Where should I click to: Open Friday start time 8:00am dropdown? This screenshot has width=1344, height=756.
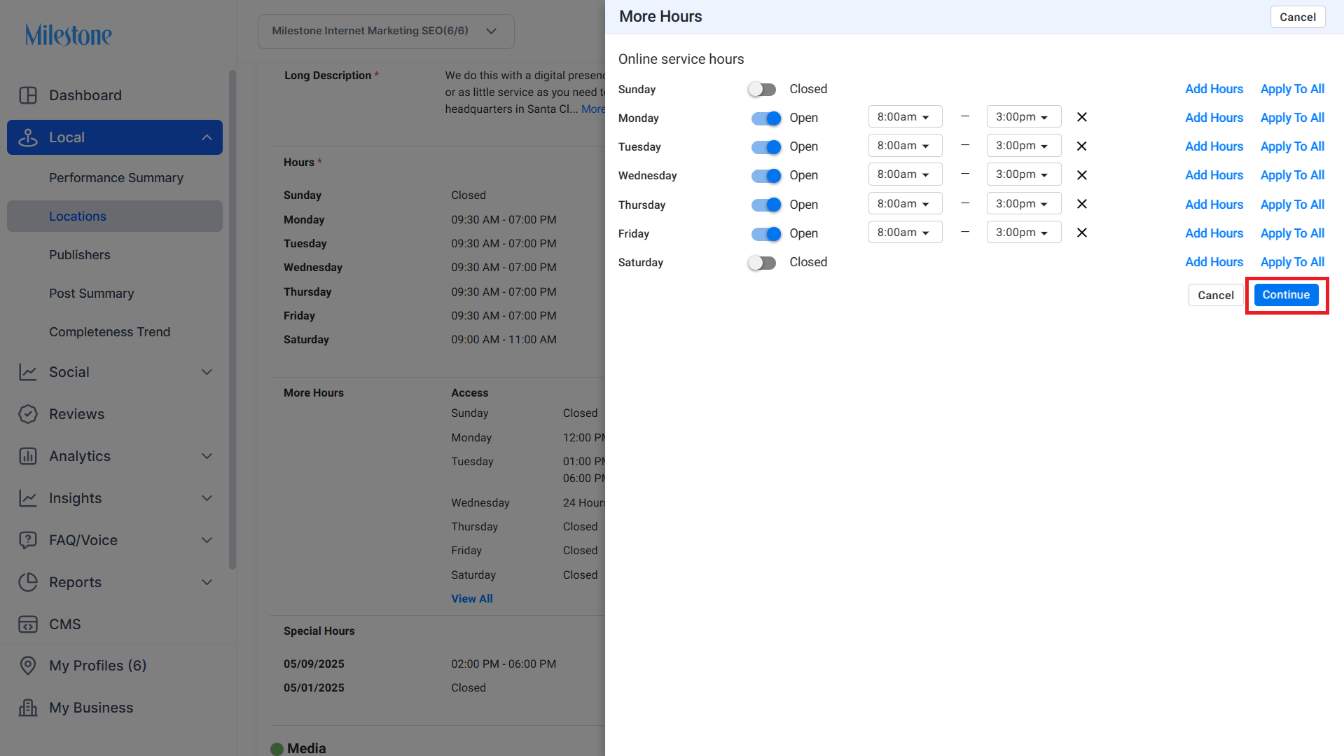[x=905, y=233]
